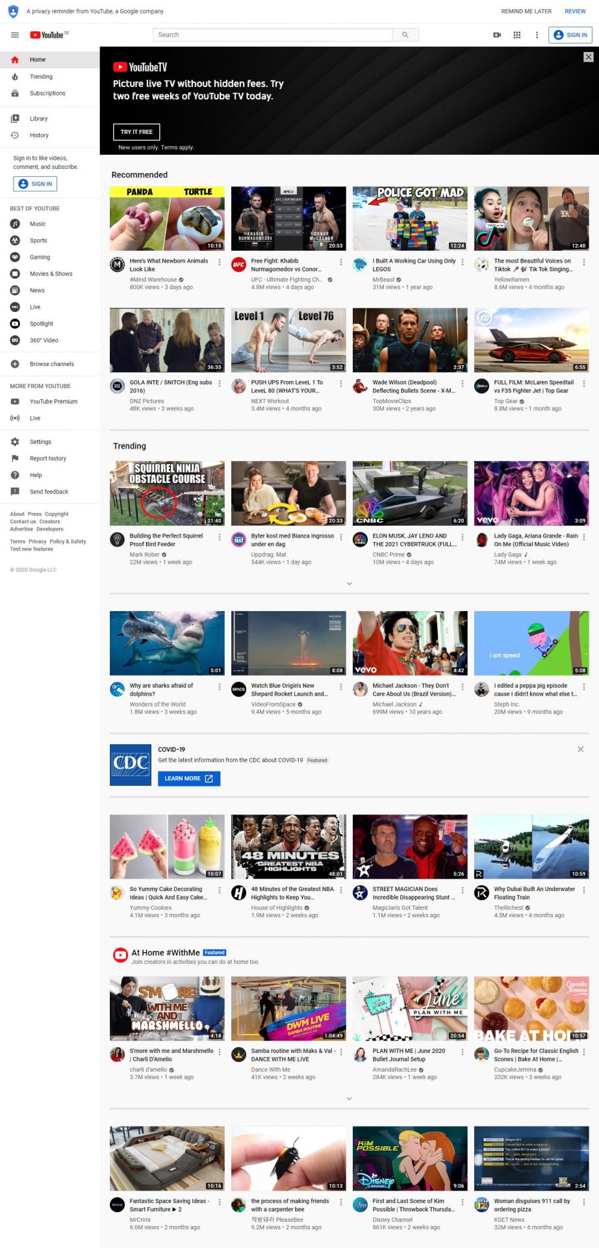Open the header three-dot settings menu
The width and height of the screenshot is (599, 1248).
537,35
